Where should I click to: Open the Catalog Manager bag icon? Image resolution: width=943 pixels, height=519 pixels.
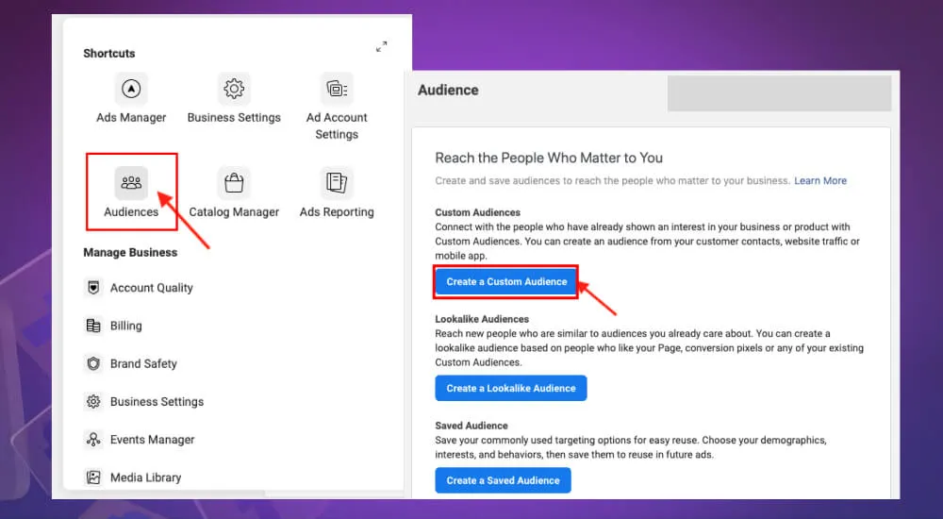(234, 183)
